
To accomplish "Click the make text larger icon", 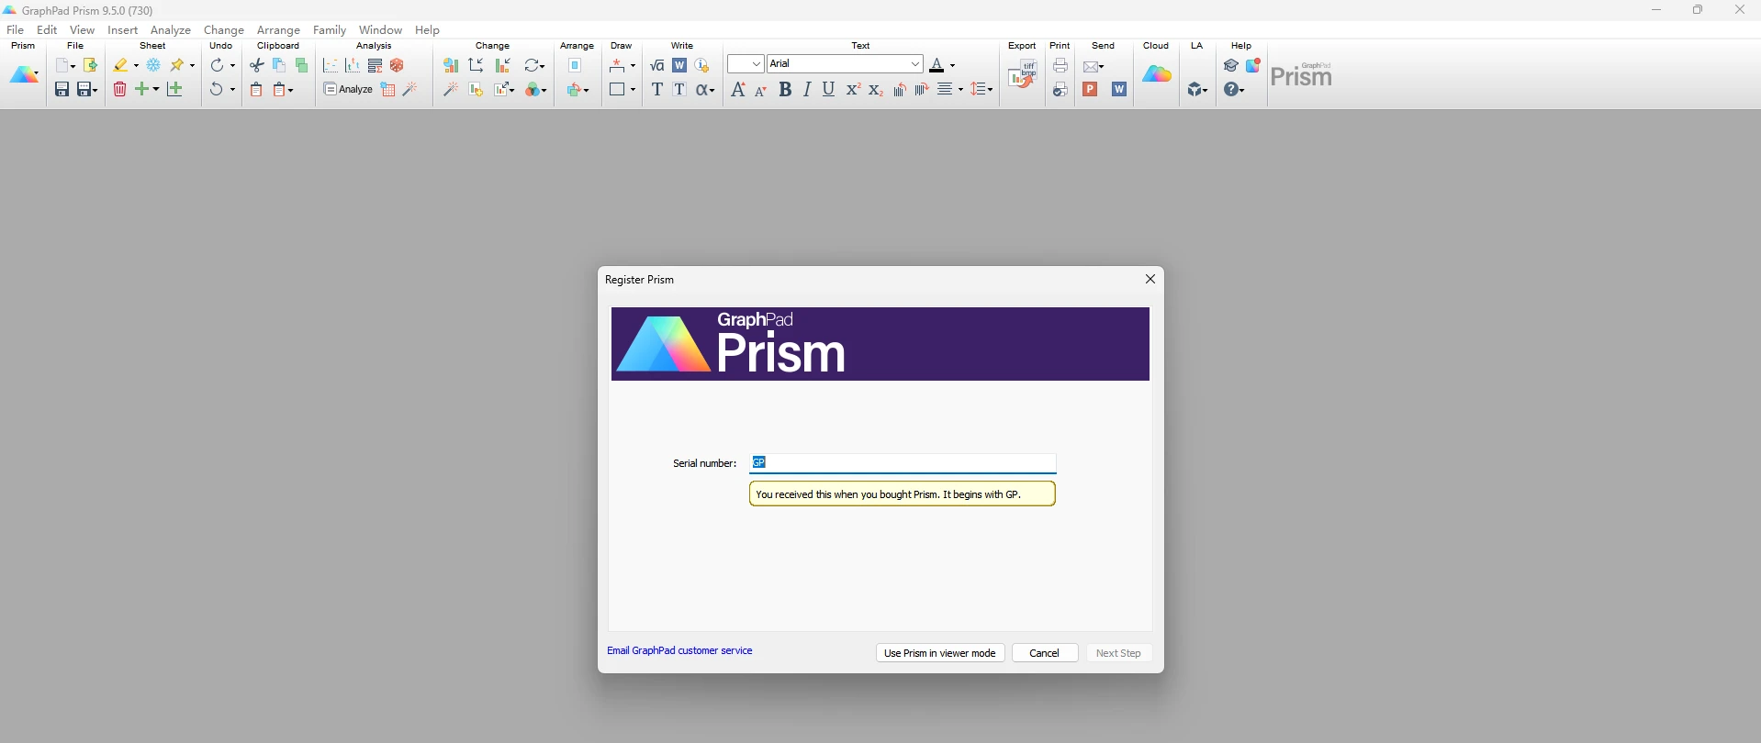I will [738, 89].
